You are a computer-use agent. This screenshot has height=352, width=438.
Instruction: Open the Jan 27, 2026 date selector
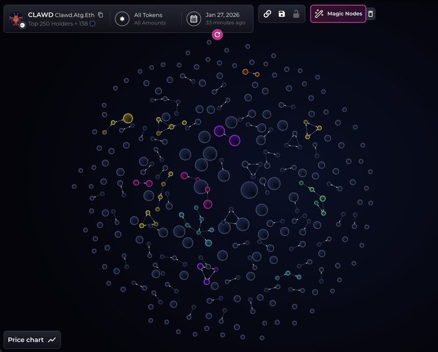[221, 15]
